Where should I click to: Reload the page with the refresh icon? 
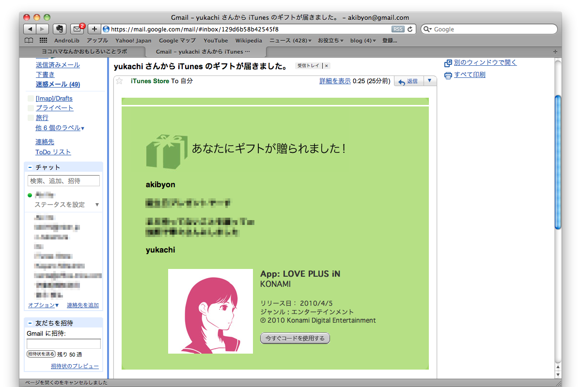pyautogui.click(x=410, y=29)
